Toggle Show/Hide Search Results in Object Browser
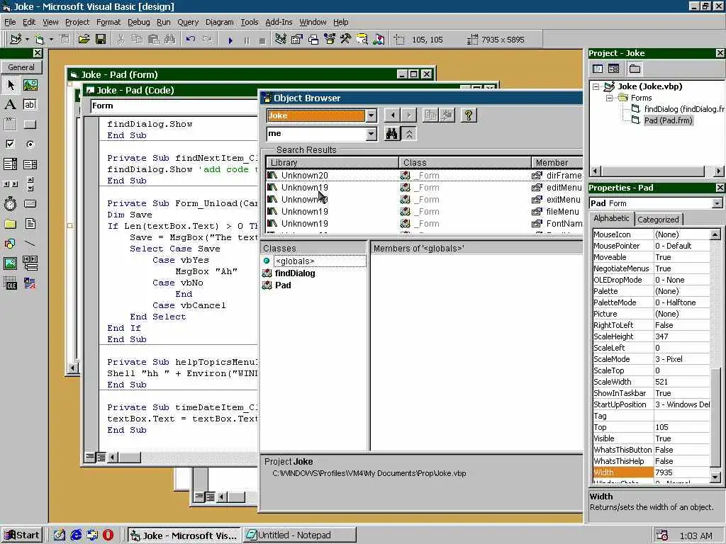 pos(409,134)
